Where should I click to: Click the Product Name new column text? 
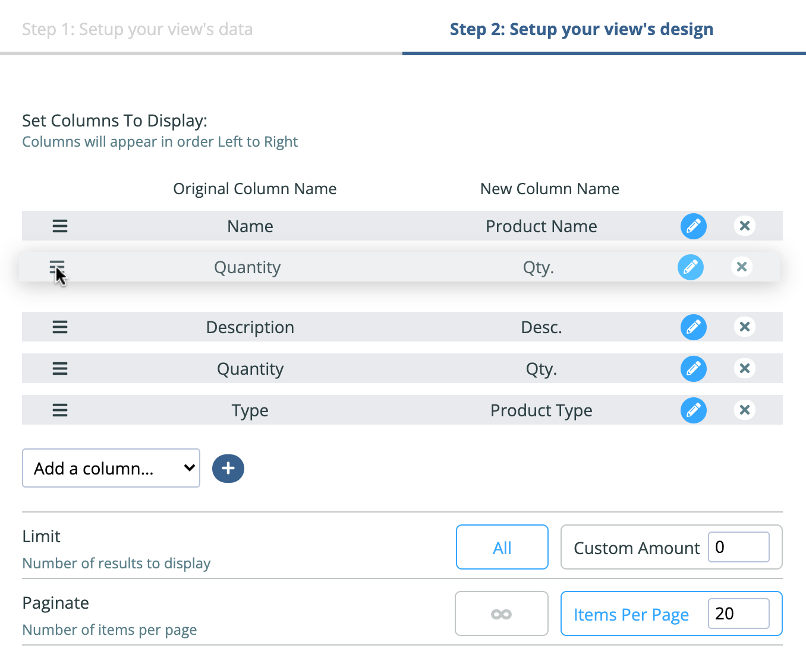(541, 226)
